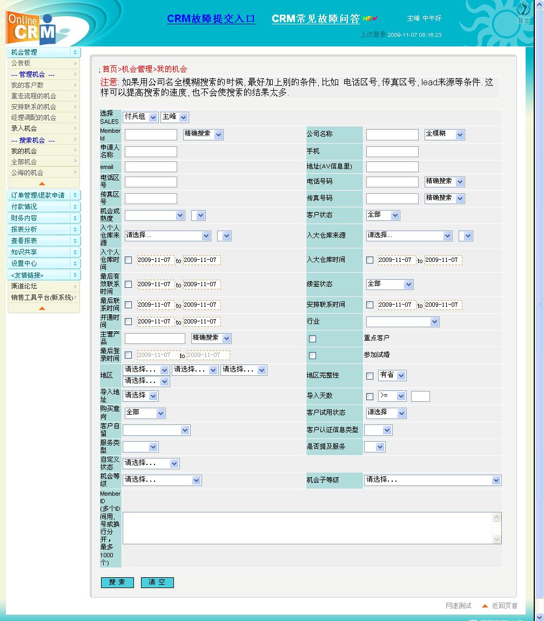Viewport: 544px width, 621px height.
Task: Open 公告板 in the sidebar
Action: tap(21, 63)
